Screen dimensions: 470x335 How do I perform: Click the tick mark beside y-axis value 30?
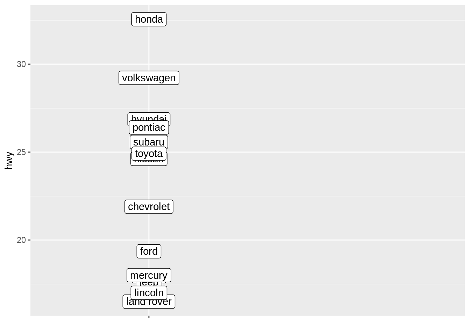pos(29,64)
